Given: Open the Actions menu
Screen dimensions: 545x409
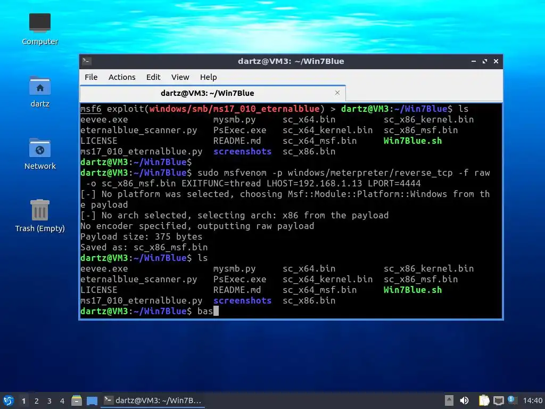Looking at the screenshot, I should pyautogui.click(x=122, y=77).
